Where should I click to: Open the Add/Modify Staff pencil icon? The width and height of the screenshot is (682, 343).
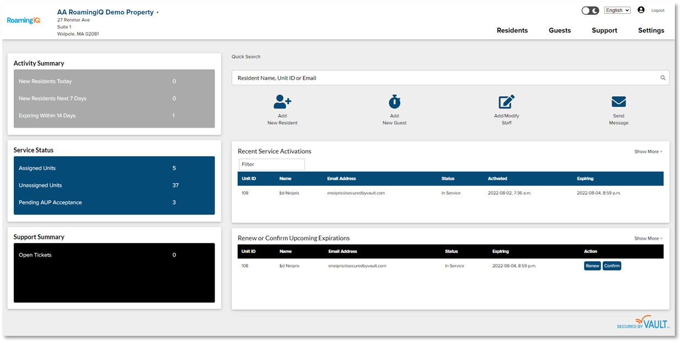point(506,102)
